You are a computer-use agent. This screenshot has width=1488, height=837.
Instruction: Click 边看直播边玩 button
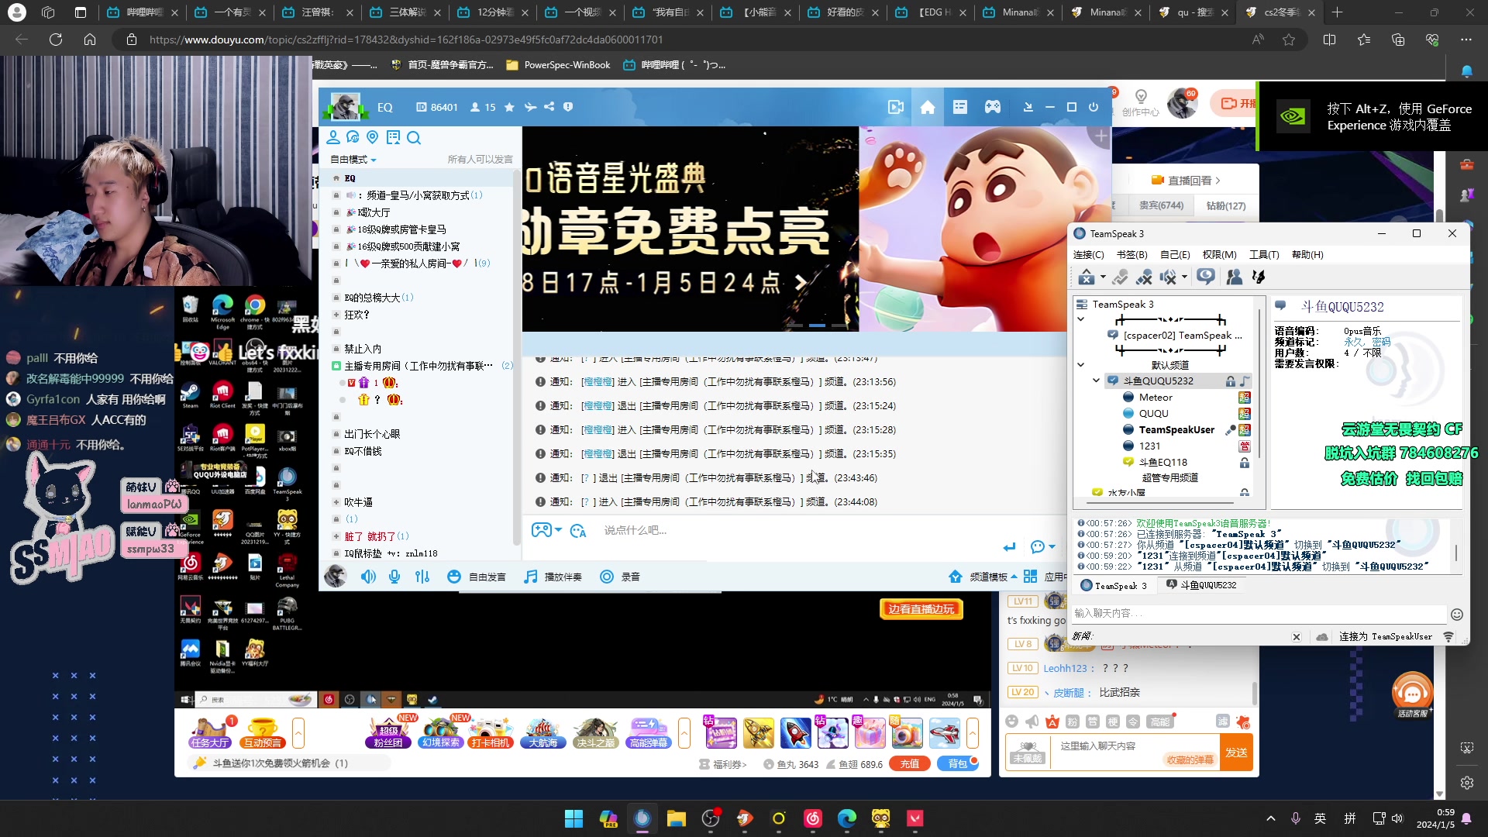point(921,609)
